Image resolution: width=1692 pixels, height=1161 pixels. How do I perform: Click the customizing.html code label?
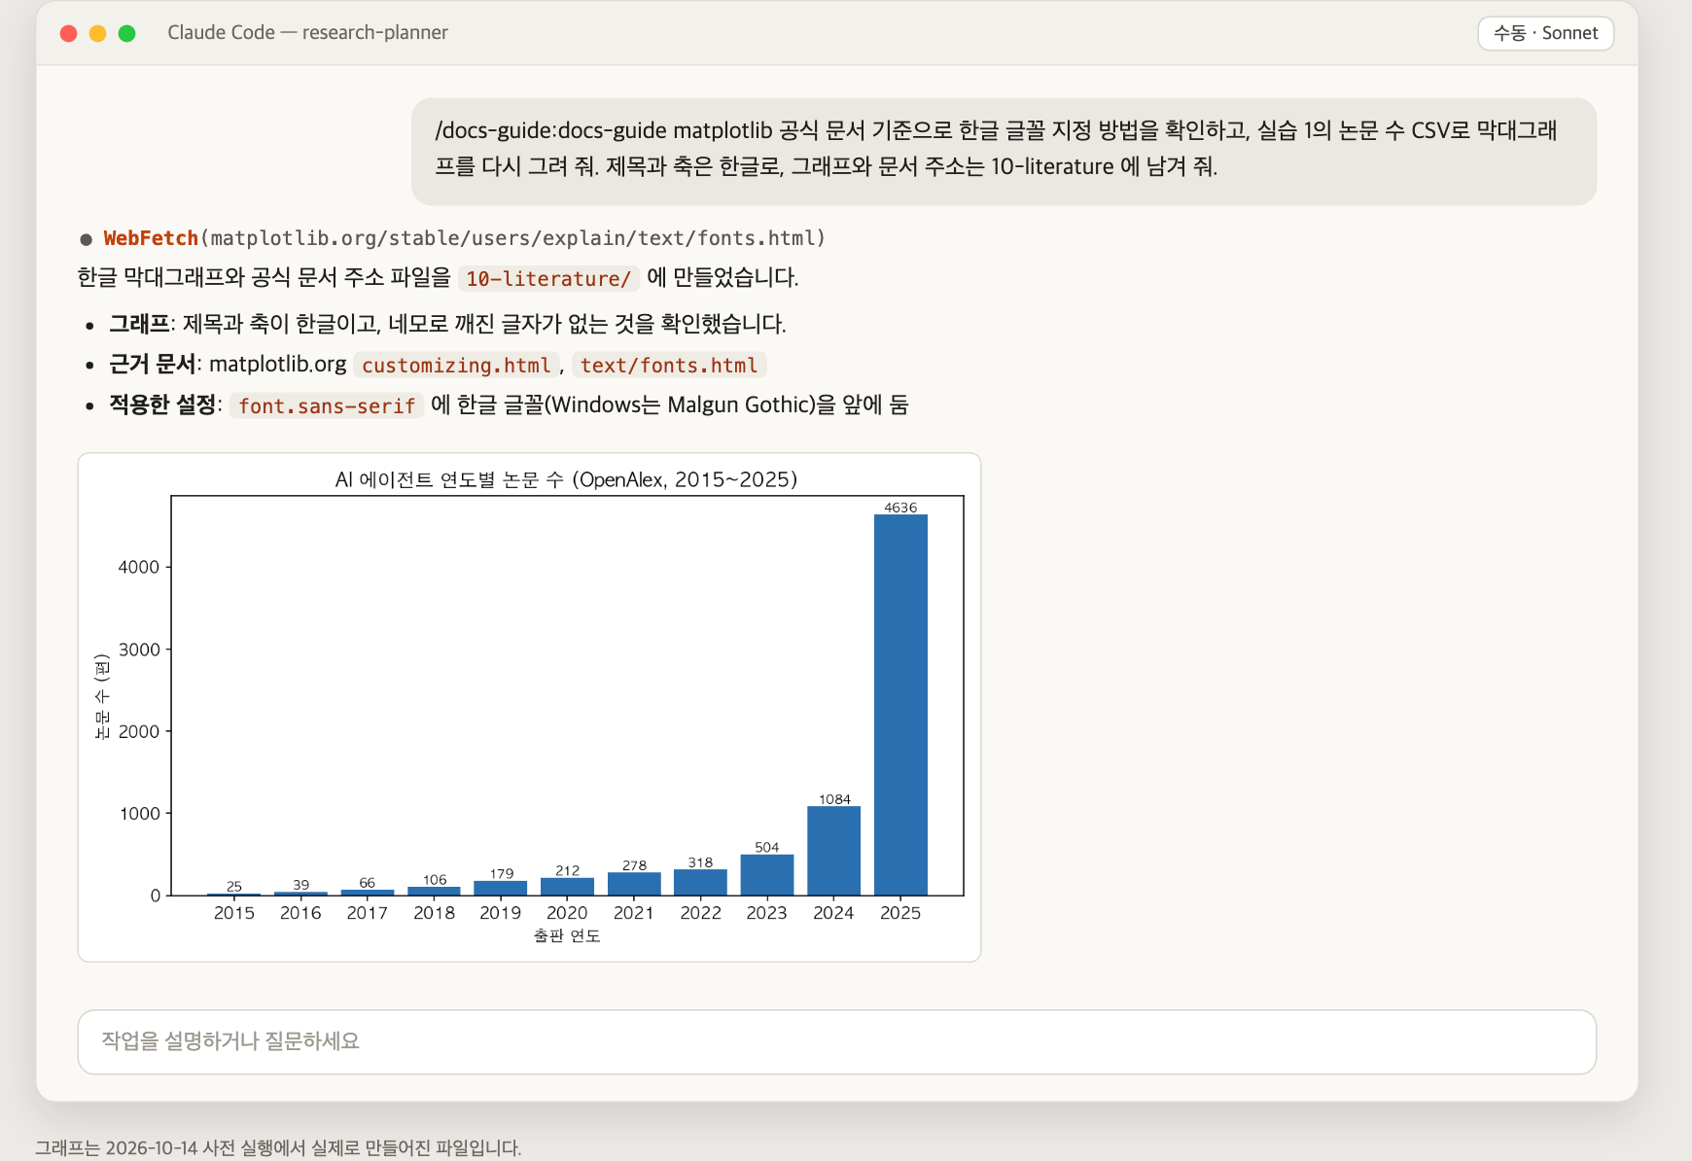point(456,366)
